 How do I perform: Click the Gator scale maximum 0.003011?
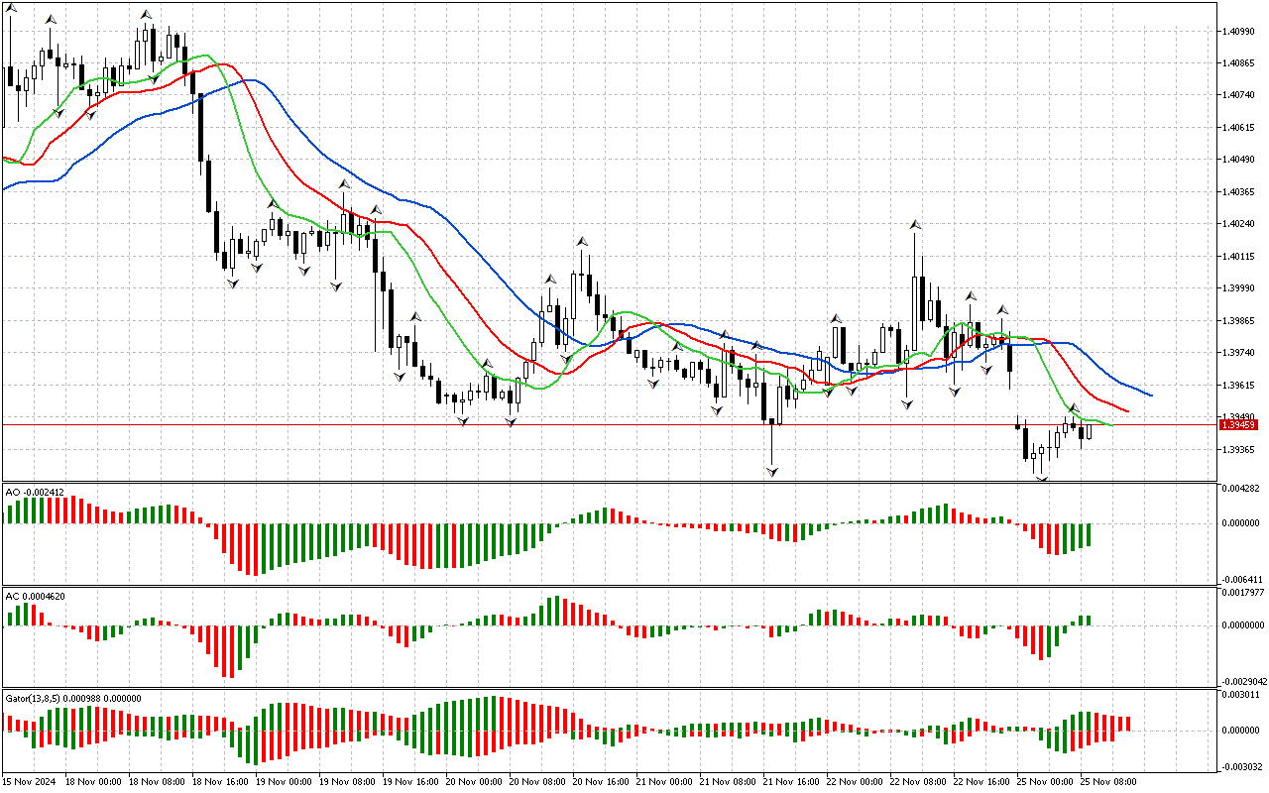(x=1242, y=696)
